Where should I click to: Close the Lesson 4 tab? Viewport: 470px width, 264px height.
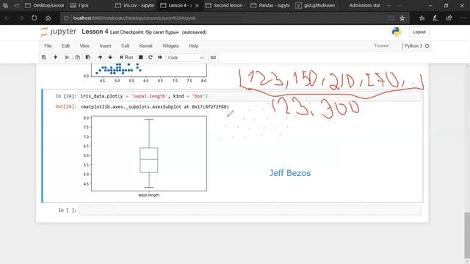[x=197, y=5]
